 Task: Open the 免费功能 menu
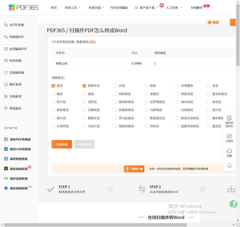(95, 8)
